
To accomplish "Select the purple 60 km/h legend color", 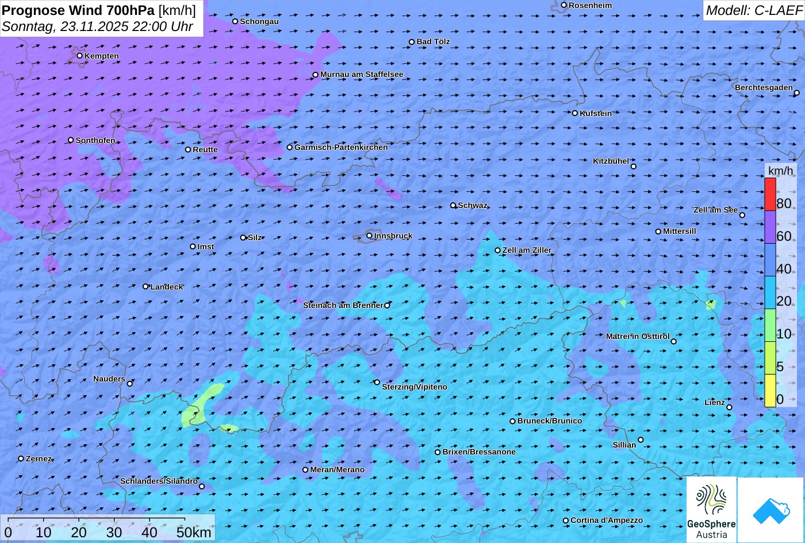I will coord(770,227).
